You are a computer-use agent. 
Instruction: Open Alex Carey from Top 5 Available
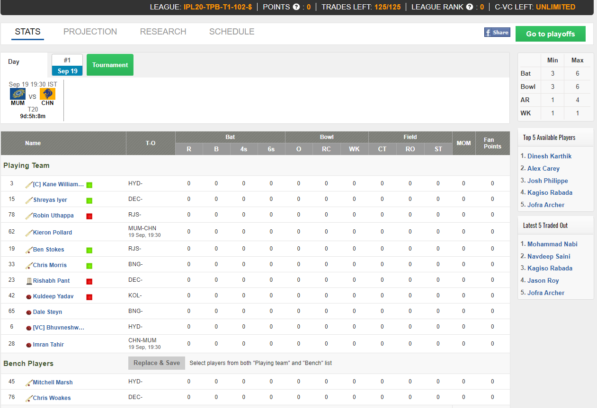click(544, 168)
